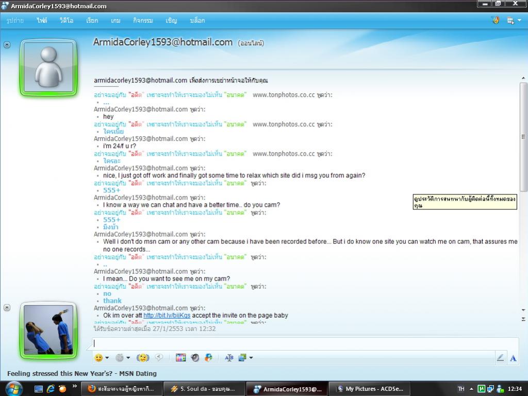Screen dimensions: 528x396
Task: Click the message input field
Action: 305,343
